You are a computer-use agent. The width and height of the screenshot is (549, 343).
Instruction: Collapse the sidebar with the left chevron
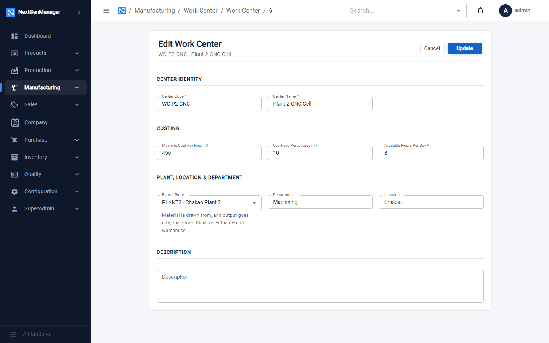(x=79, y=12)
